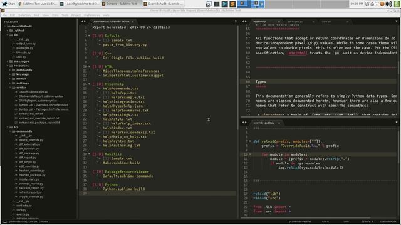Fold the HyperHelp section at line 14
This screenshot has width=401, height=225.
[x=89, y=84]
